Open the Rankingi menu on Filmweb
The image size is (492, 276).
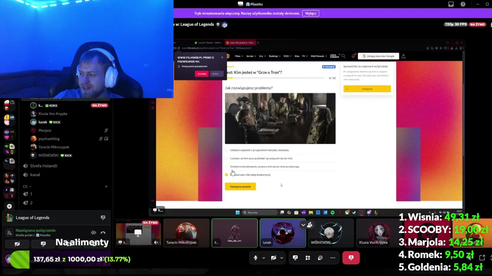click(x=274, y=56)
